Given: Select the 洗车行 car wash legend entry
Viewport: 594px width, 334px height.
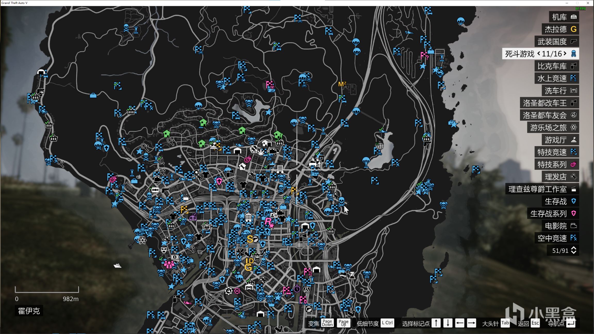Looking at the screenshot, I should click(560, 91).
